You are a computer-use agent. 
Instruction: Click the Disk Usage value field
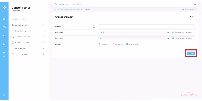pyautogui.click(x=132, y=38)
